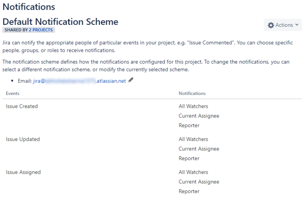Select the Issue Updated event row
This screenshot has height=197, width=307.
[x=152, y=149]
